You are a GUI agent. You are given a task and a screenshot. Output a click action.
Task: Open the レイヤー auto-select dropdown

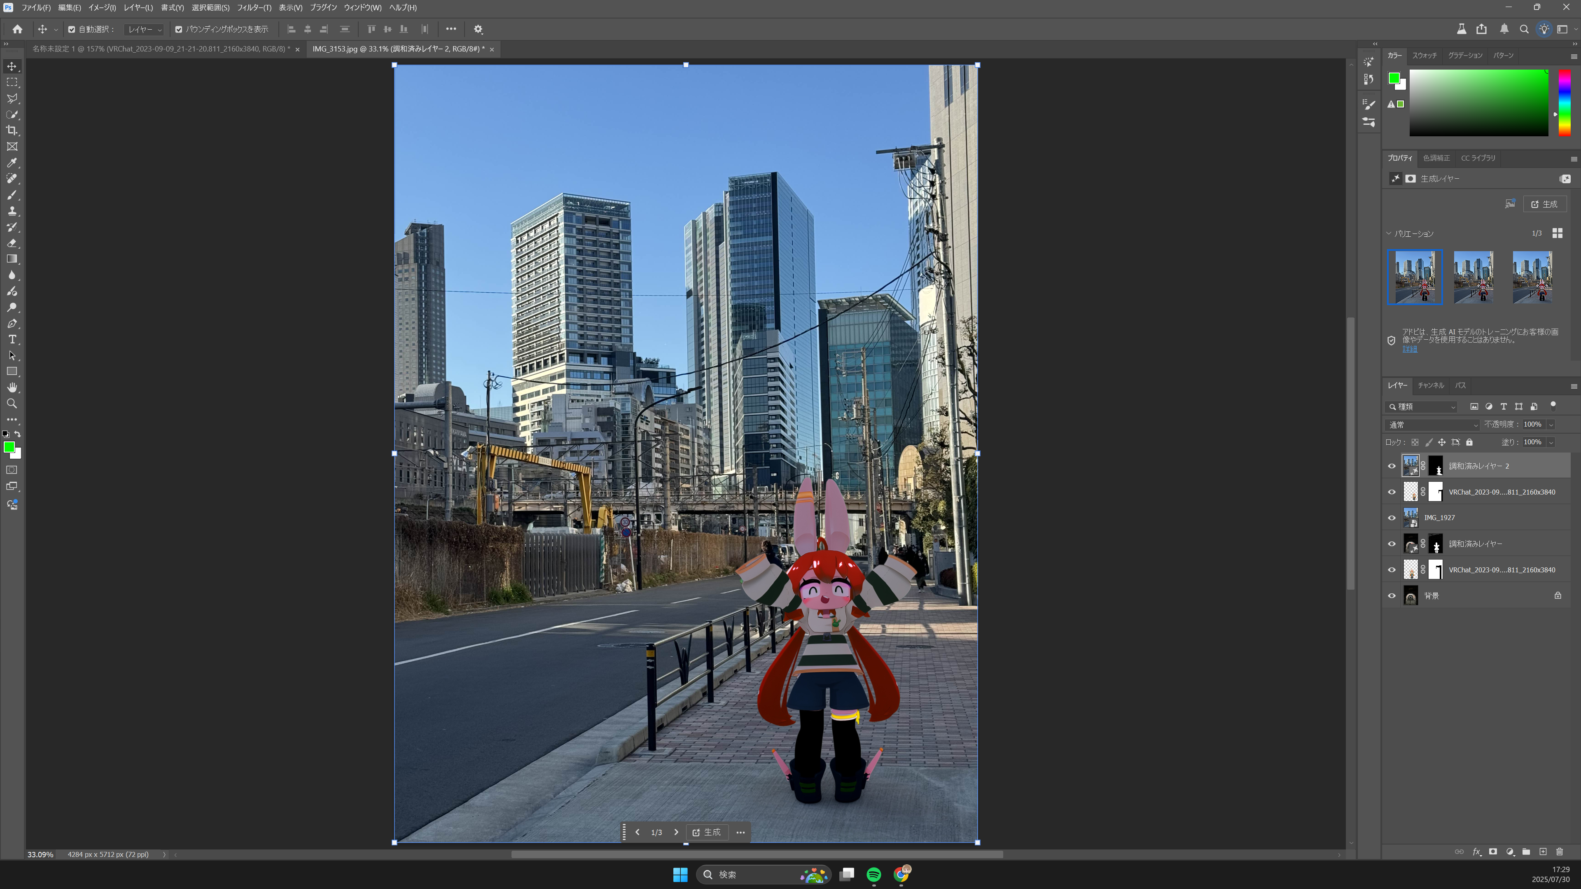[x=144, y=30]
